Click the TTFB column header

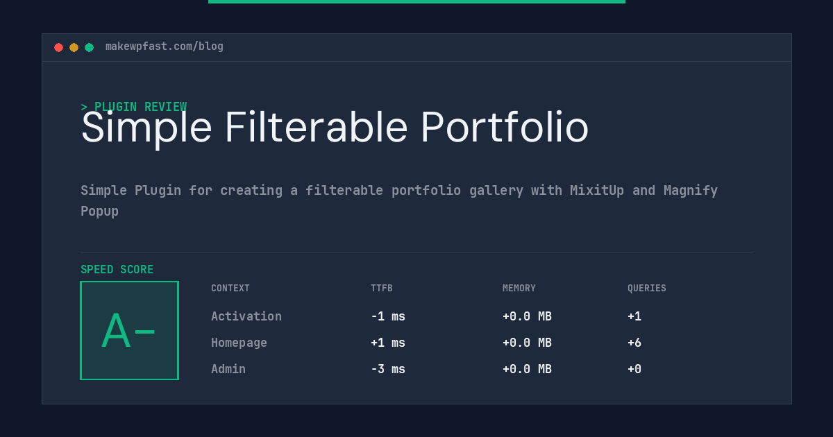pos(382,289)
